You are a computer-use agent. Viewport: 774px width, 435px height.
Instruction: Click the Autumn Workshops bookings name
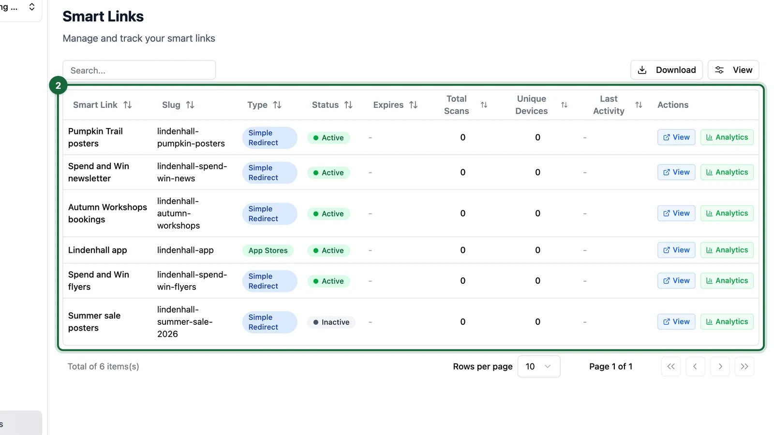point(107,213)
